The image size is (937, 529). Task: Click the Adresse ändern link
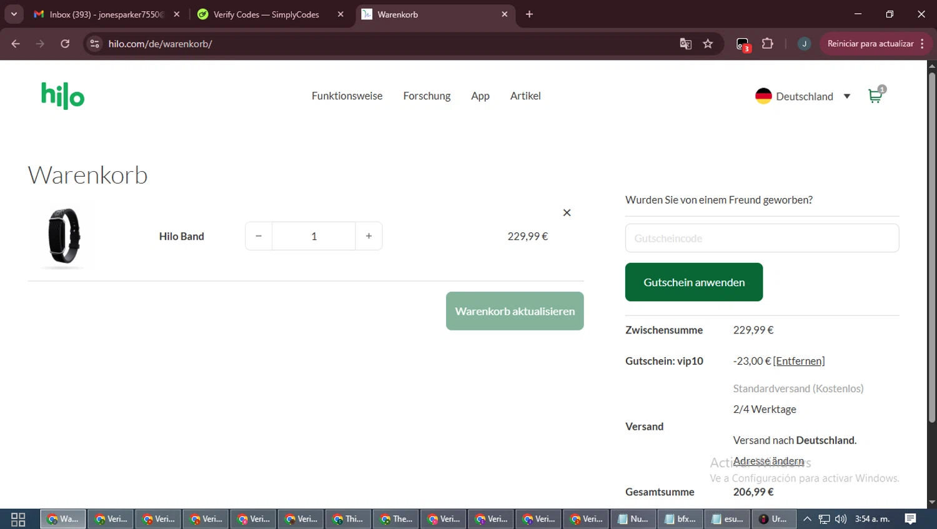(x=768, y=461)
